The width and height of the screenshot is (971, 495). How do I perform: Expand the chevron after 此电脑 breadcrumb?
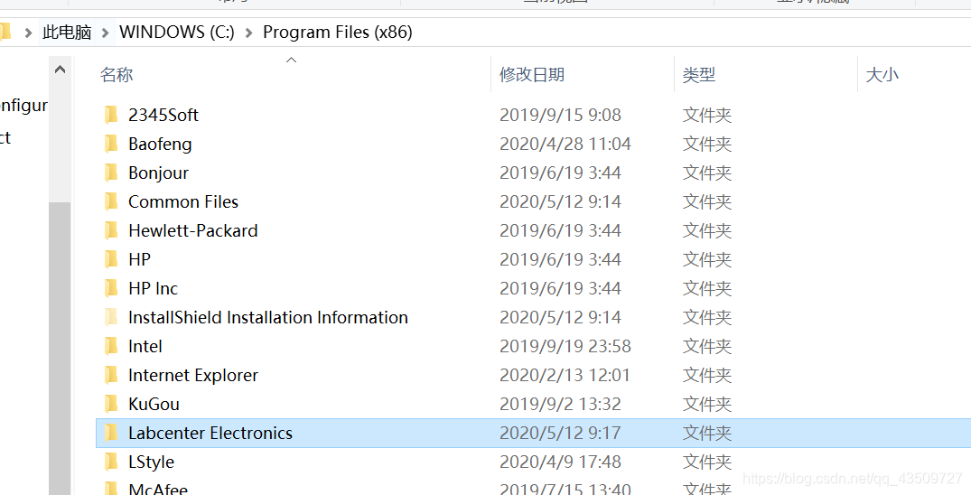point(106,33)
